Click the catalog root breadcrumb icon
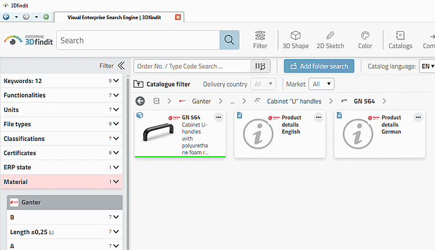This screenshot has height=250, width=435. click(x=157, y=101)
